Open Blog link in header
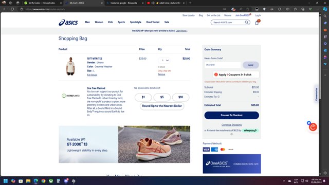The image size is (329, 185). [201, 15]
